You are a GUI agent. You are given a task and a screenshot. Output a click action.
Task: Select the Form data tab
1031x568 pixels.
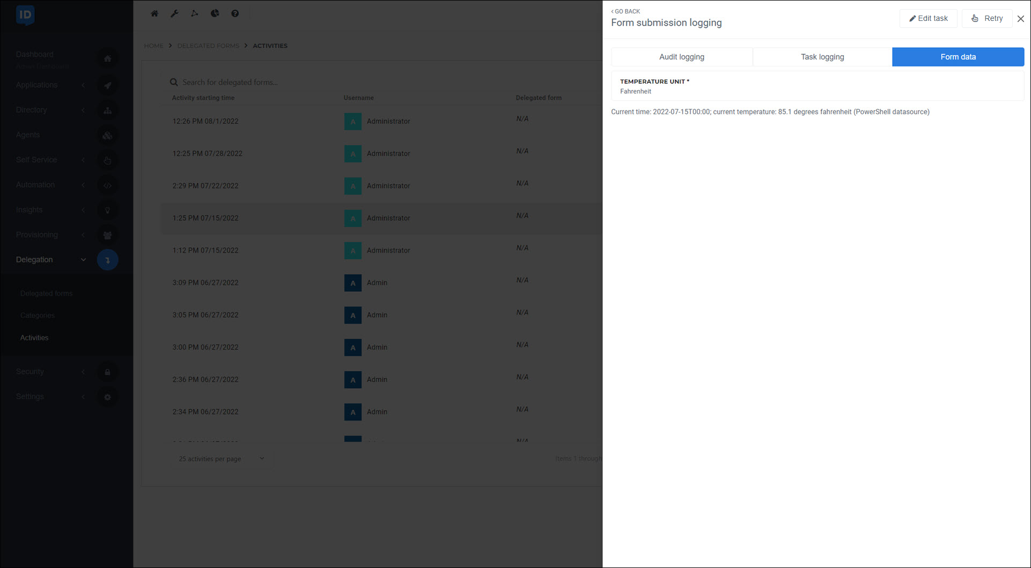[x=958, y=57]
